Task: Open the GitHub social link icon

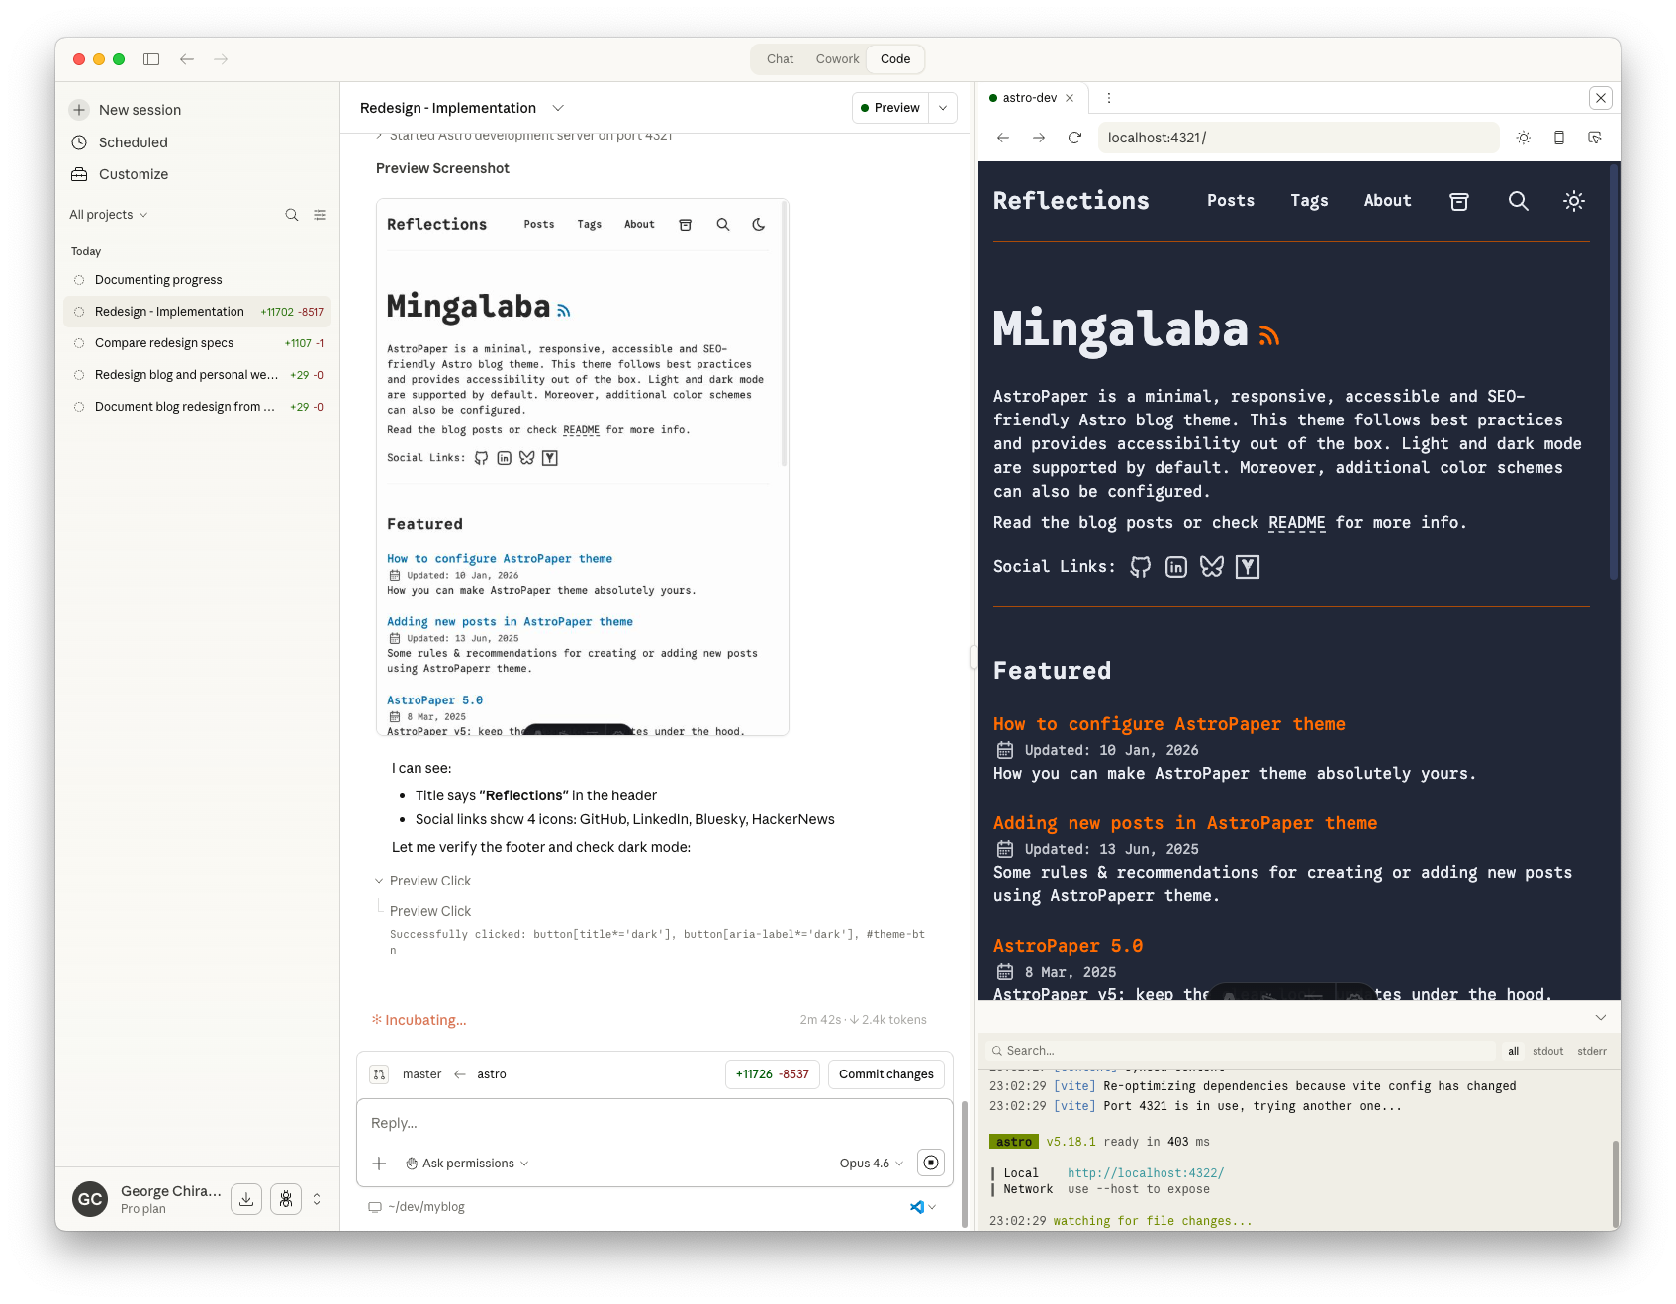Action: point(1139,566)
